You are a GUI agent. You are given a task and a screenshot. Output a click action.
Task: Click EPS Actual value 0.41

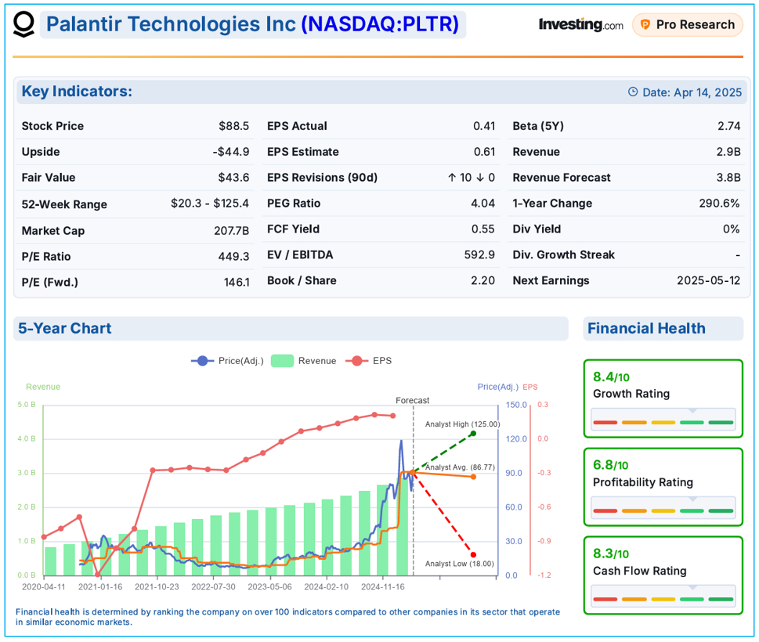pyautogui.click(x=484, y=126)
